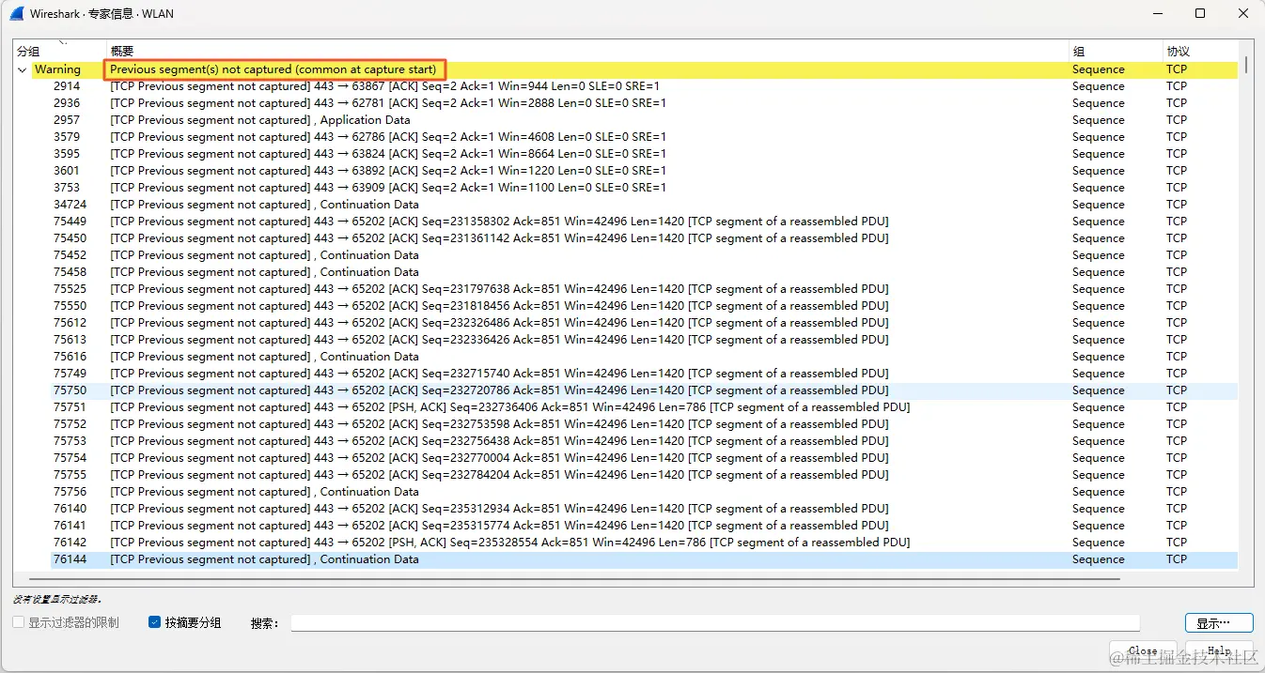This screenshot has height=673, width=1265.
Task: Select packet row 2936
Action: click(x=644, y=103)
